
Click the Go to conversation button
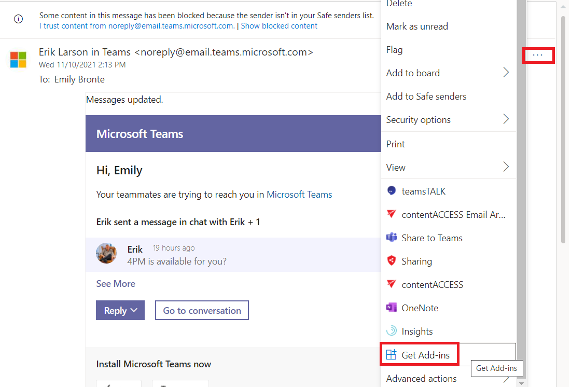point(202,310)
